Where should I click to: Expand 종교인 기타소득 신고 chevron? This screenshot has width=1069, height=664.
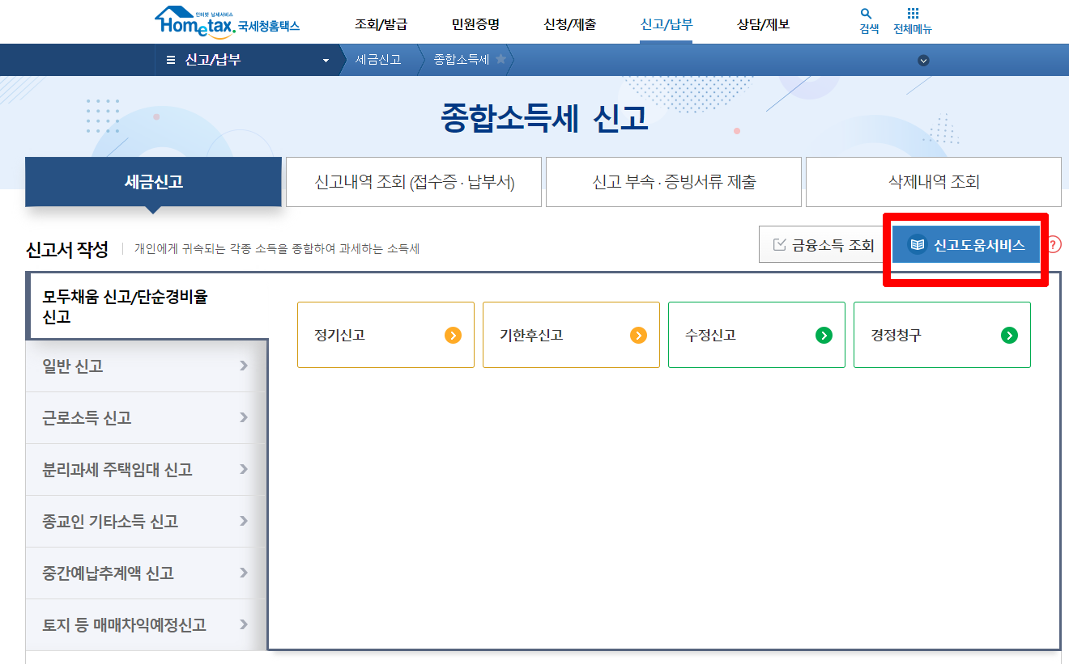pyautogui.click(x=244, y=521)
